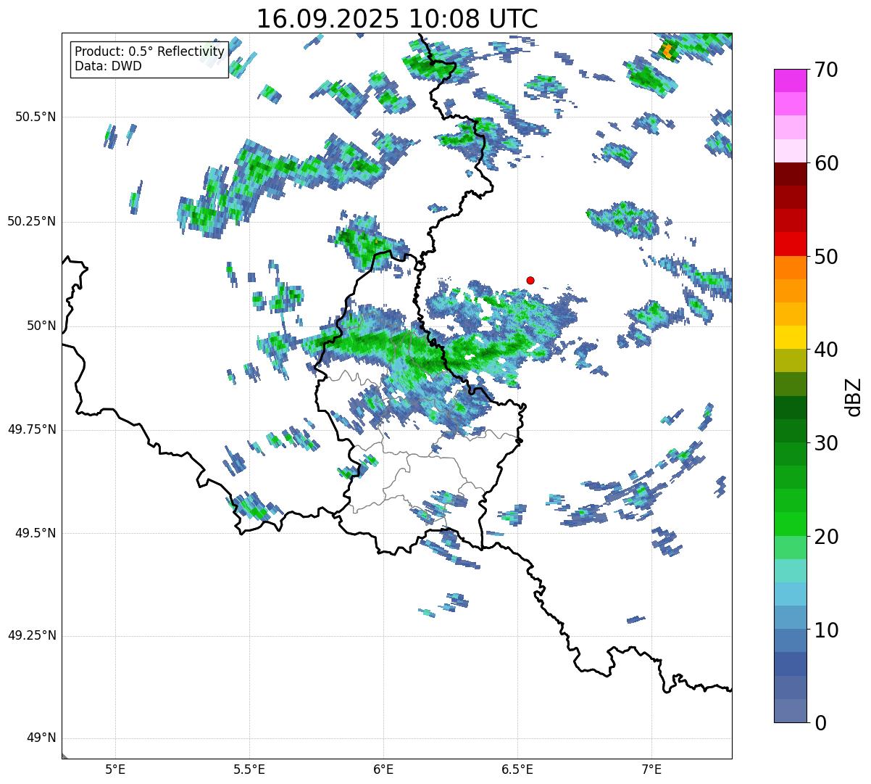Screen dimensions: 871x784
Task: Click the latitude label 49°N
Action: [x=41, y=738]
